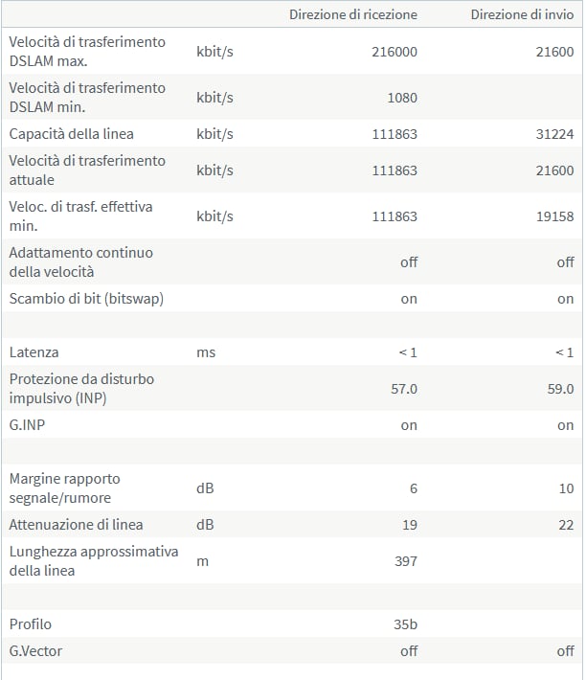Click the "Latenza" row label
This screenshot has height=680, width=586.
34,352
